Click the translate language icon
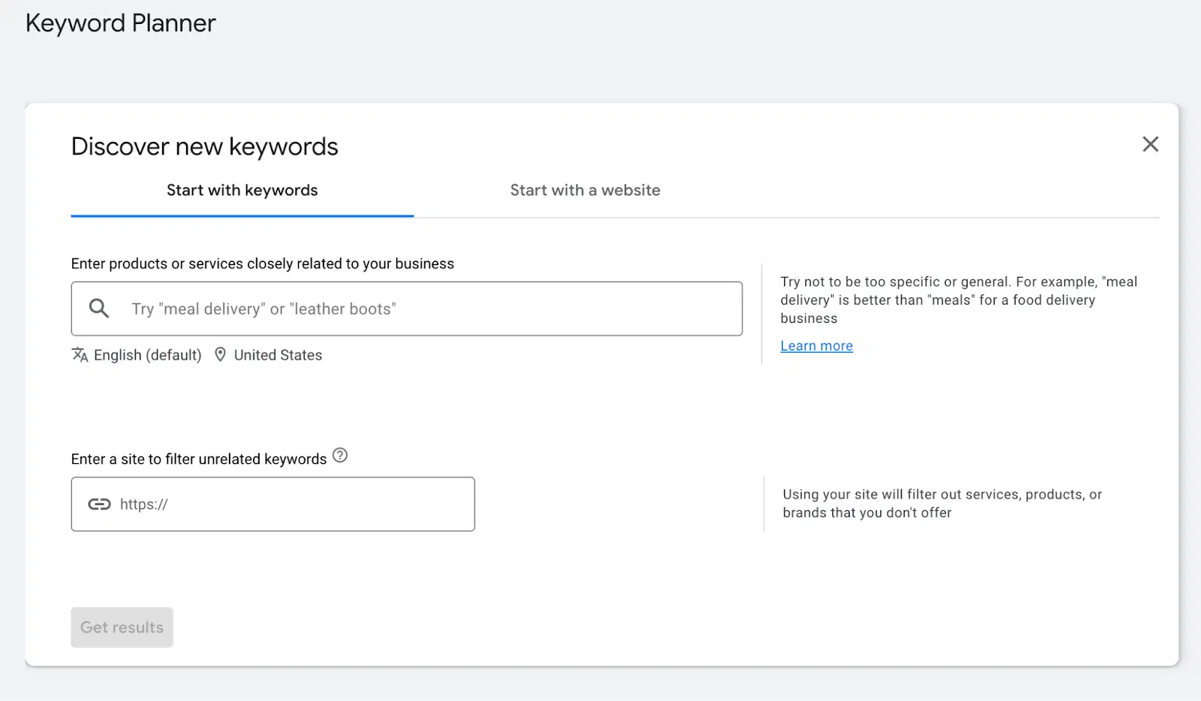Screen dimensions: 1201x701 click(80, 354)
